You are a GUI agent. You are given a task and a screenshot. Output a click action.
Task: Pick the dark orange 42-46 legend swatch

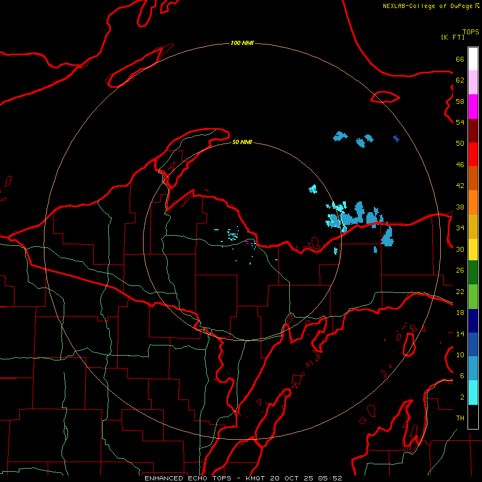tap(473, 178)
